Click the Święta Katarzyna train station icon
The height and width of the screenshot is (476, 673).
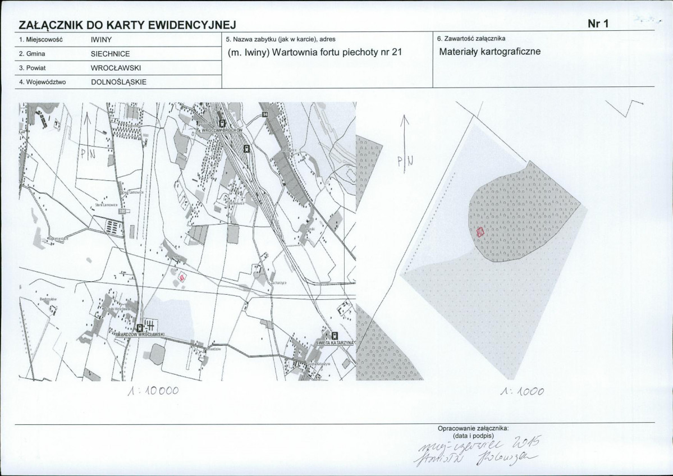click(335, 335)
